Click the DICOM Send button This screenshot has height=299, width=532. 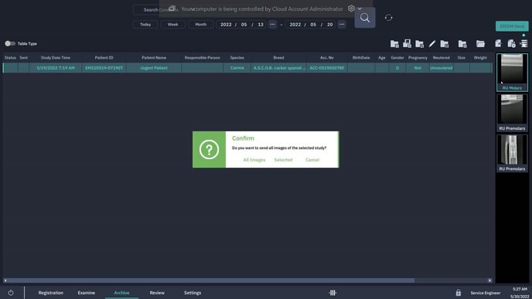tap(512, 26)
